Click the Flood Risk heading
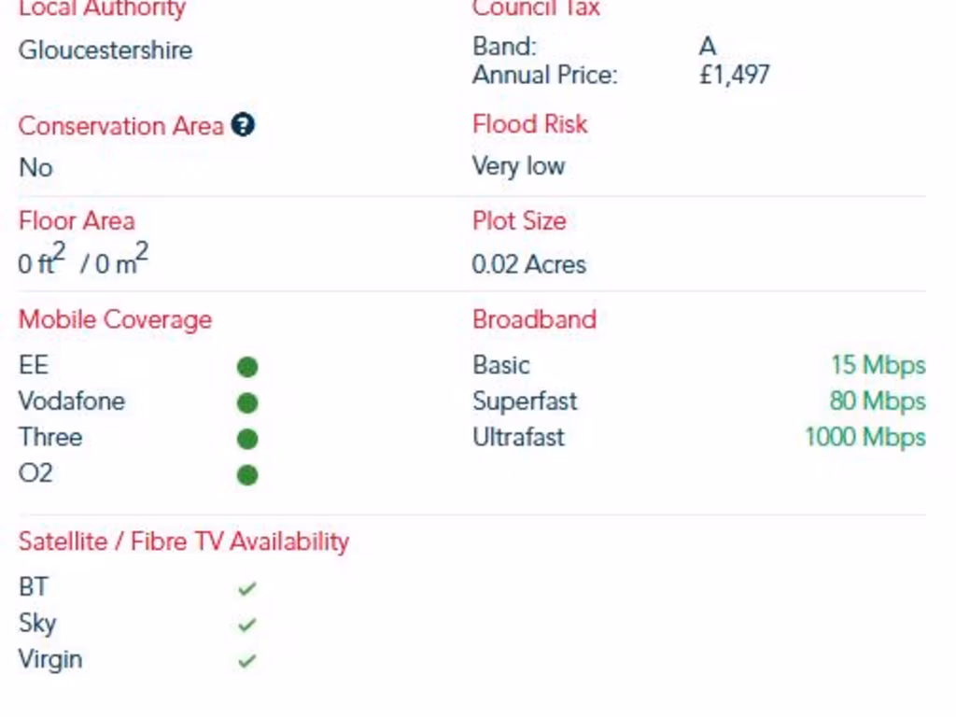Viewport: 956px width, 717px height. click(x=530, y=124)
